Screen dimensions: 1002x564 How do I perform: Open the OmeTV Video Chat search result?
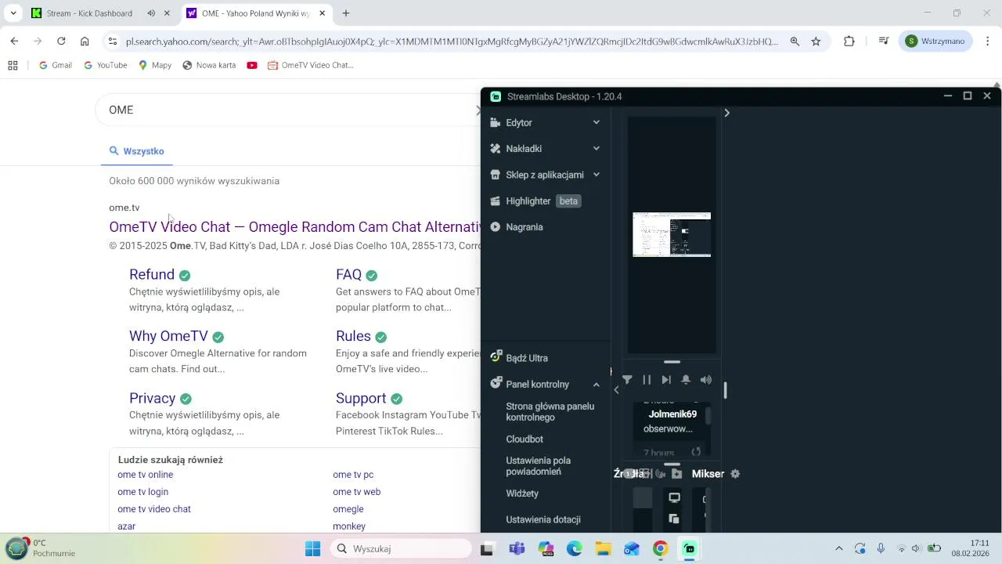click(295, 227)
